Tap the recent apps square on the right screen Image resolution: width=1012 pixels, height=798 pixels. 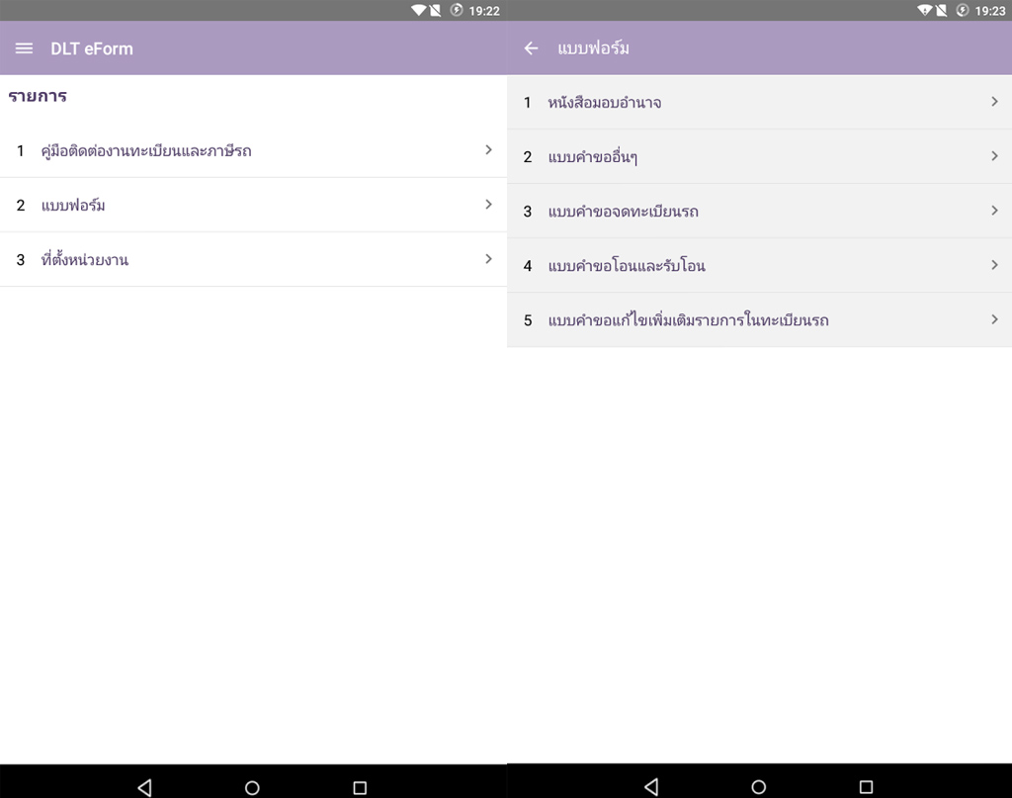(866, 787)
